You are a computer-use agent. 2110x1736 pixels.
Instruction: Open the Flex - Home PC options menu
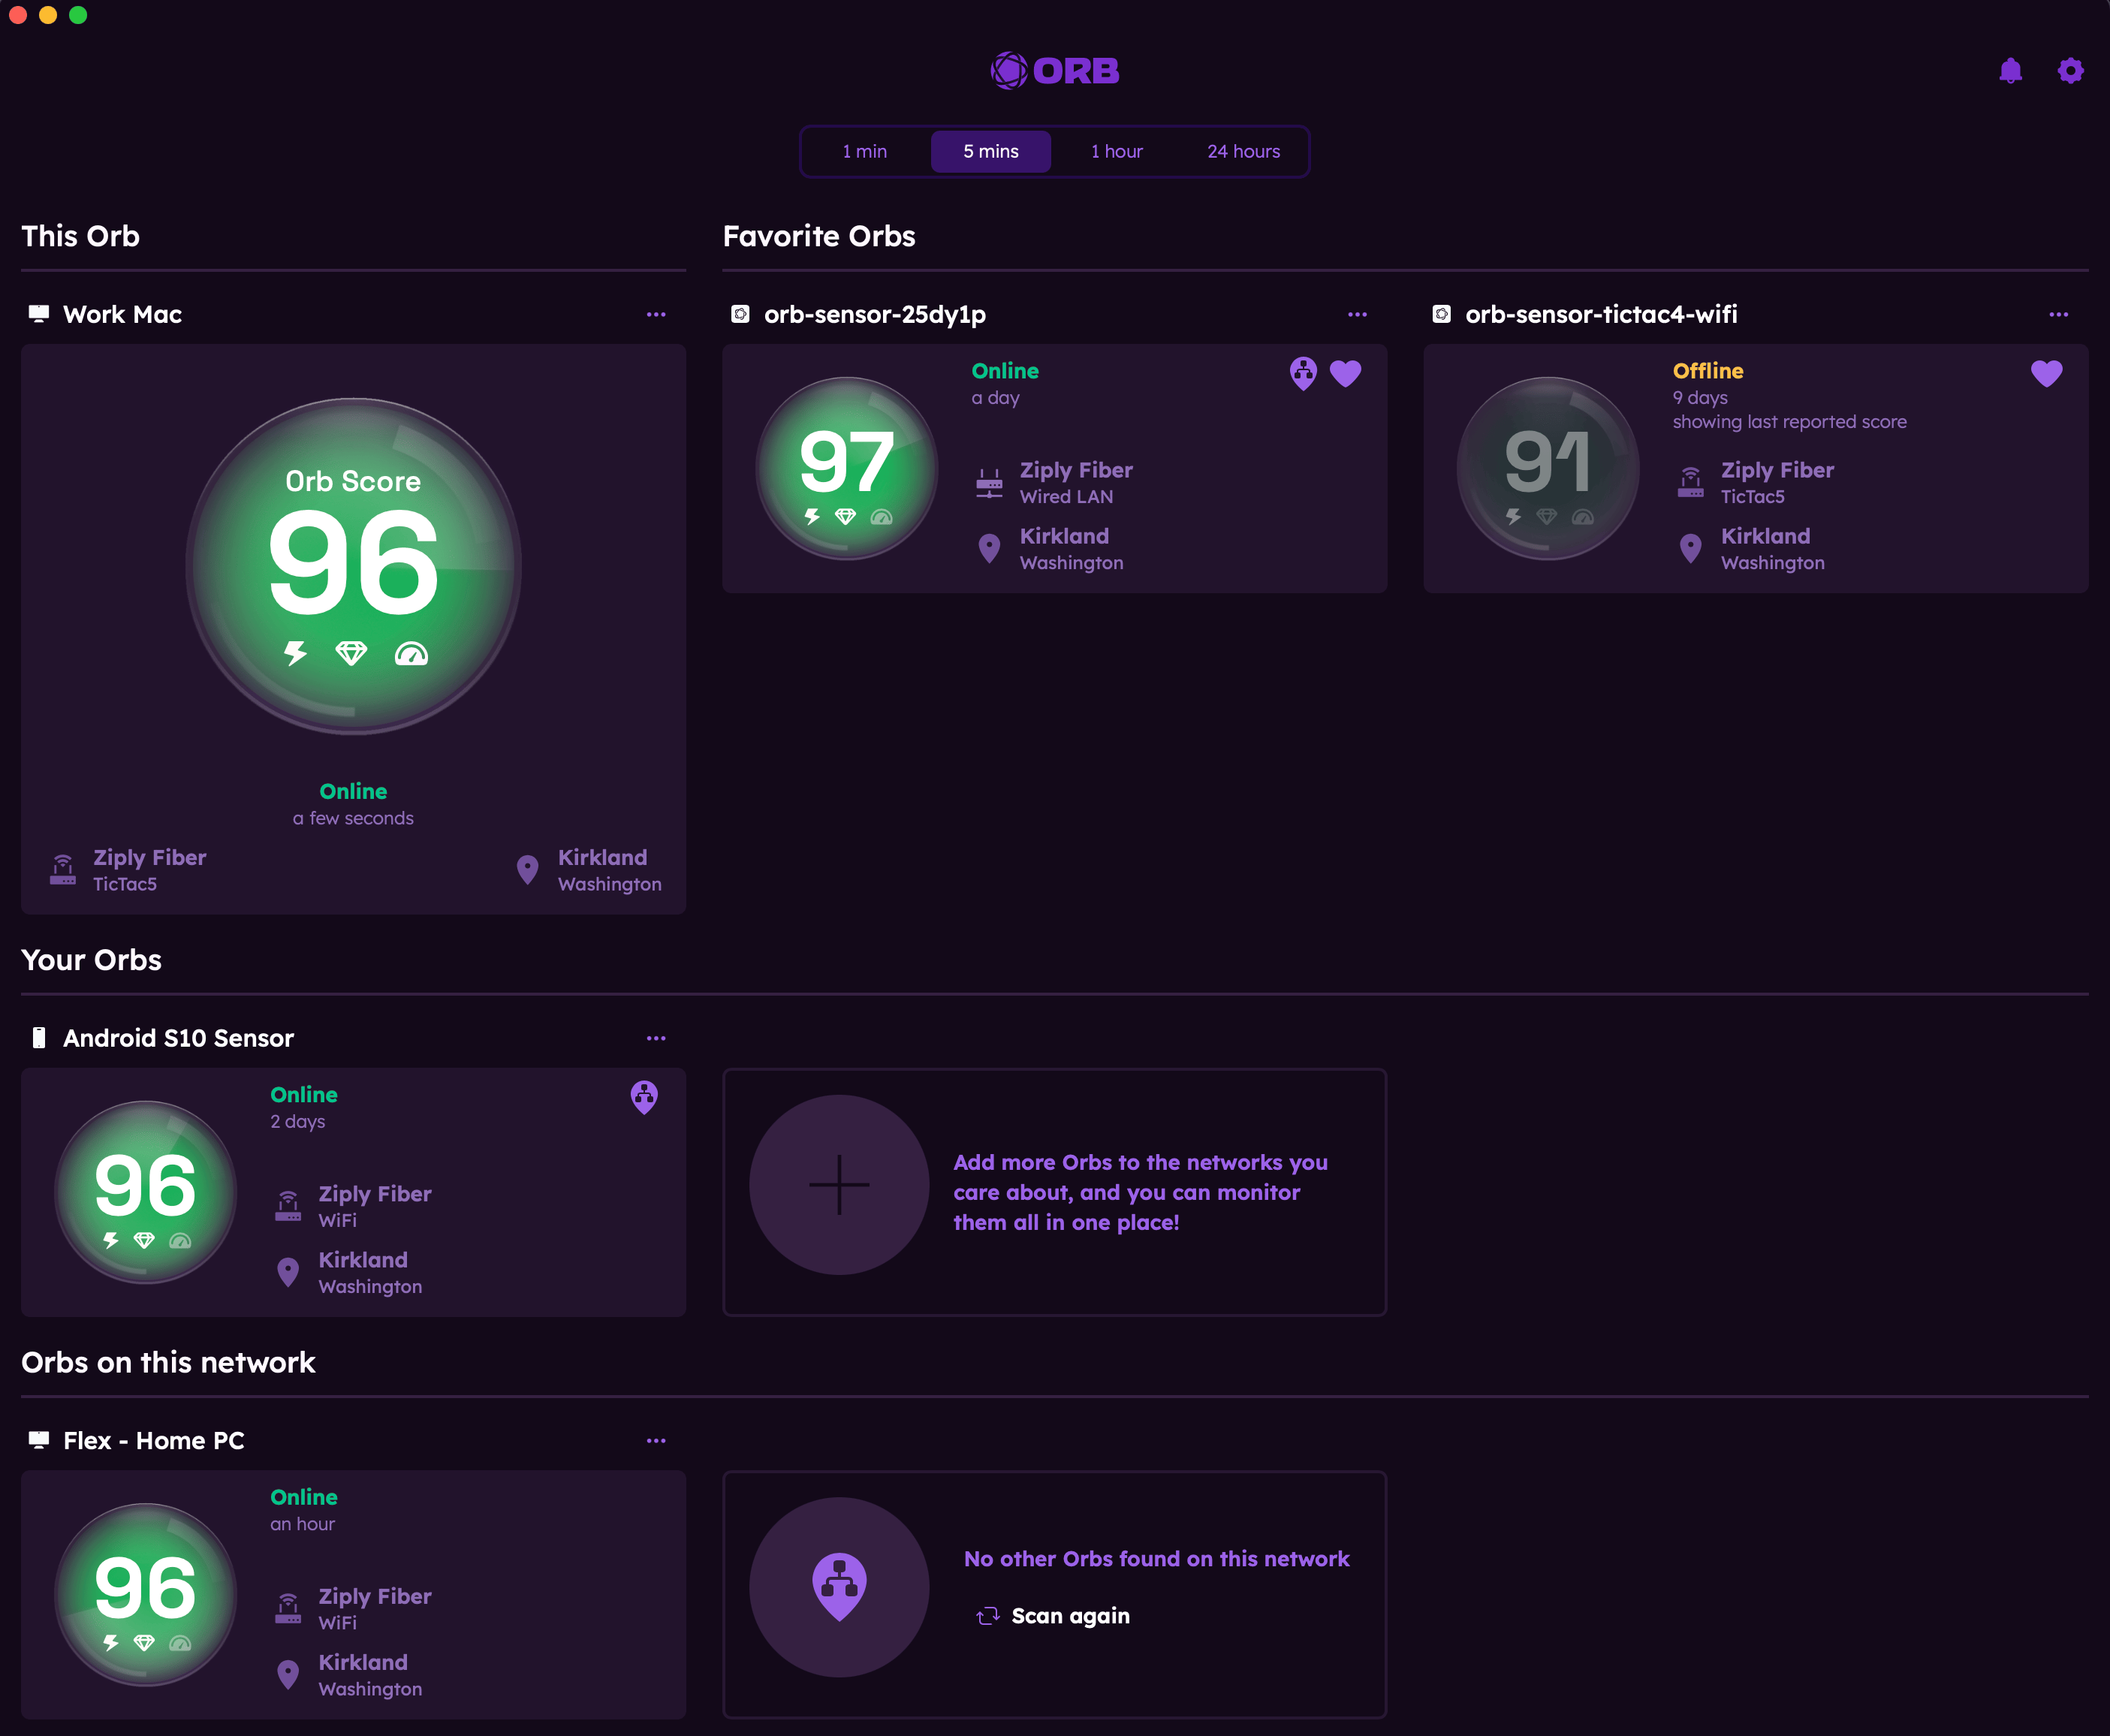(x=656, y=1441)
